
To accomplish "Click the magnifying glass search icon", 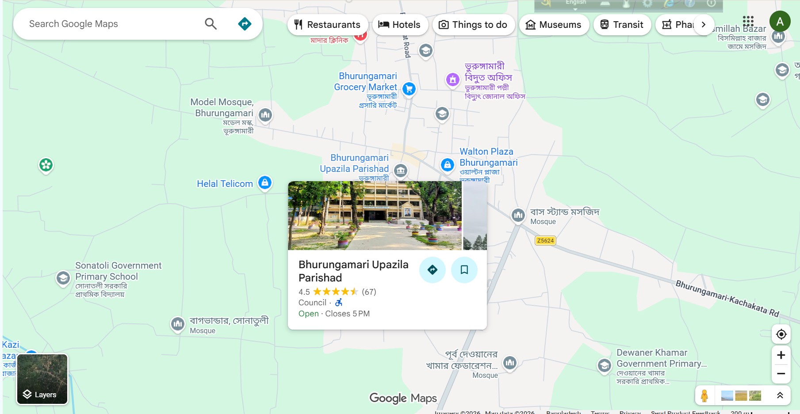I will 211,24.
